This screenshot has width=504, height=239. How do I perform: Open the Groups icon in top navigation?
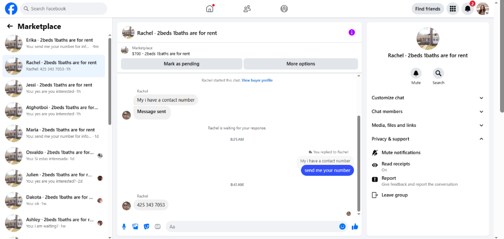coord(284,9)
